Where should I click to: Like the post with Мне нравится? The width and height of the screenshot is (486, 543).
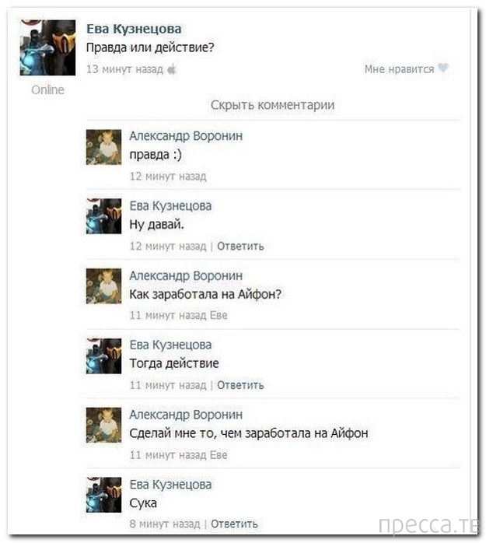pyautogui.click(x=399, y=69)
